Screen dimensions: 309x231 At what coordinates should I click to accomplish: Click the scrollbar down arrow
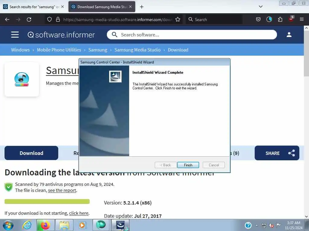[x=307, y=217]
